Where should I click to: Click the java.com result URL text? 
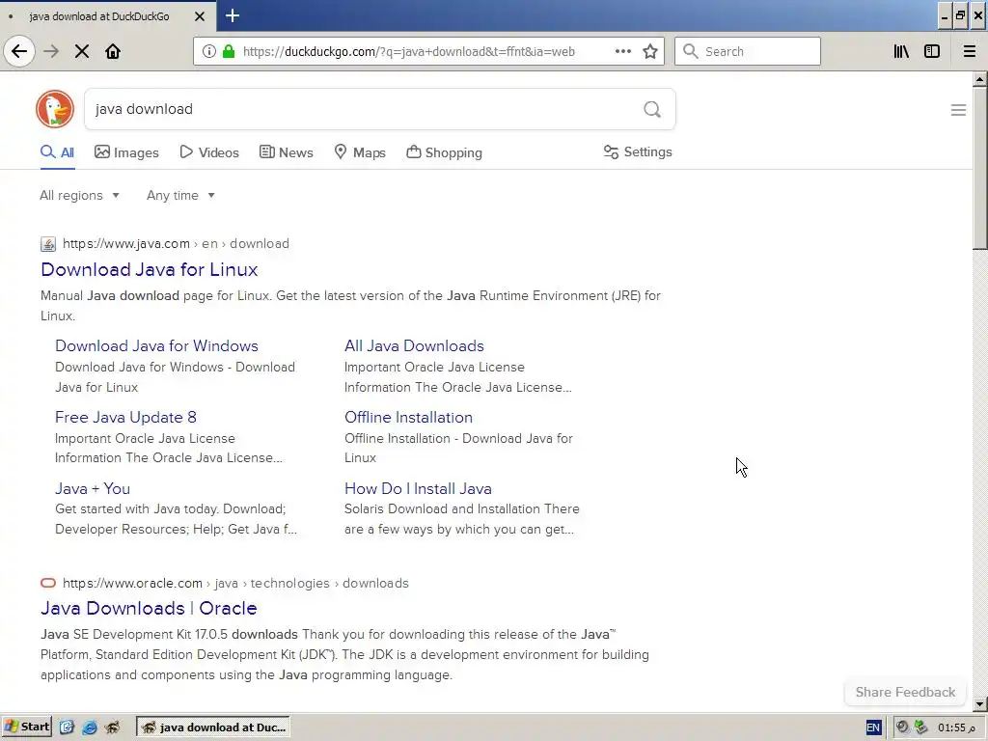(176, 244)
